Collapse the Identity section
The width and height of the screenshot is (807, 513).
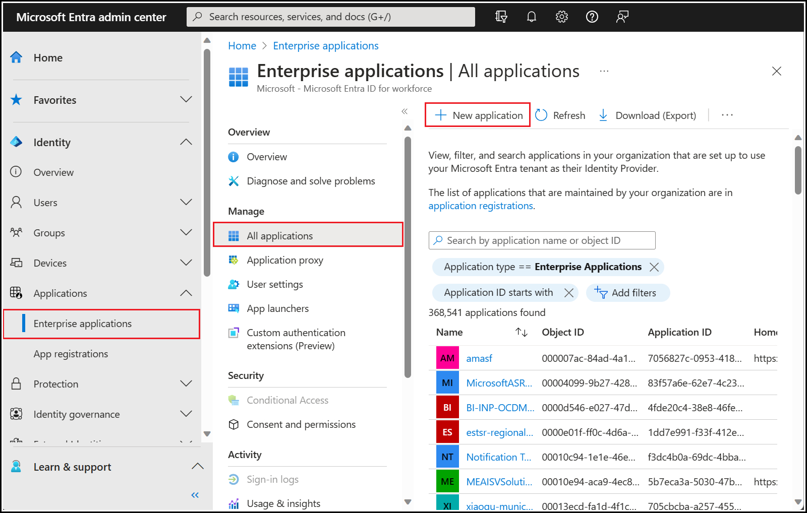[x=186, y=143]
